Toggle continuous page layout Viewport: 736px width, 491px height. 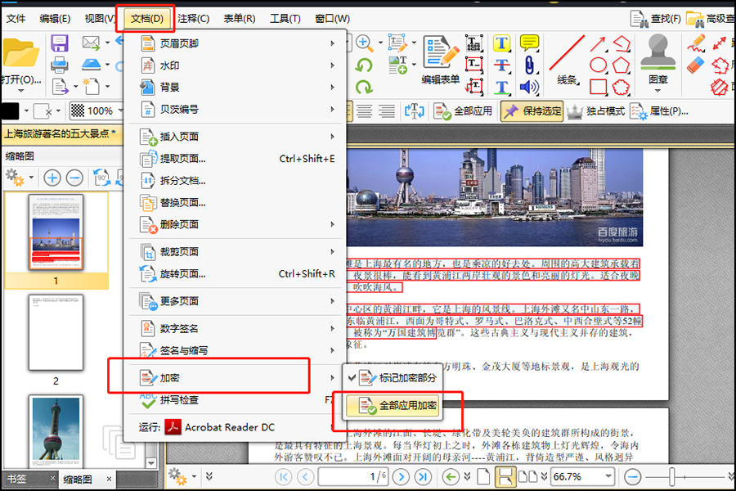pyautogui.click(x=505, y=477)
